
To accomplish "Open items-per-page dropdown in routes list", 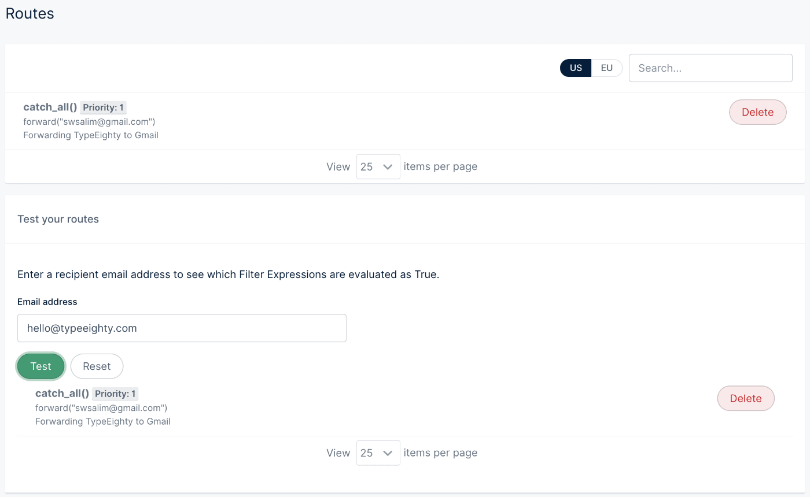I will pyautogui.click(x=378, y=166).
